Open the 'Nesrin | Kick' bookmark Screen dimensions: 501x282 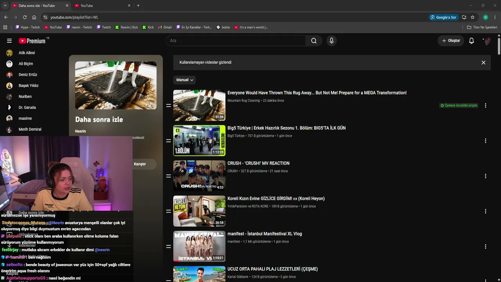[x=126, y=27]
